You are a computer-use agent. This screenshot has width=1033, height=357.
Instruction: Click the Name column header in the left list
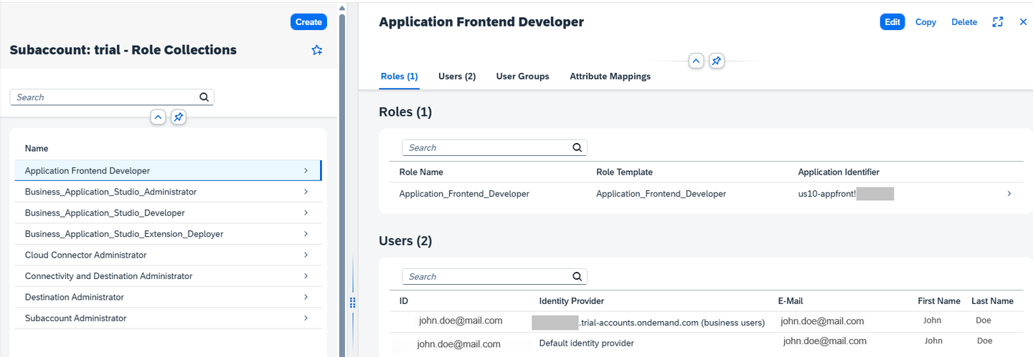[x=37, y=149]
